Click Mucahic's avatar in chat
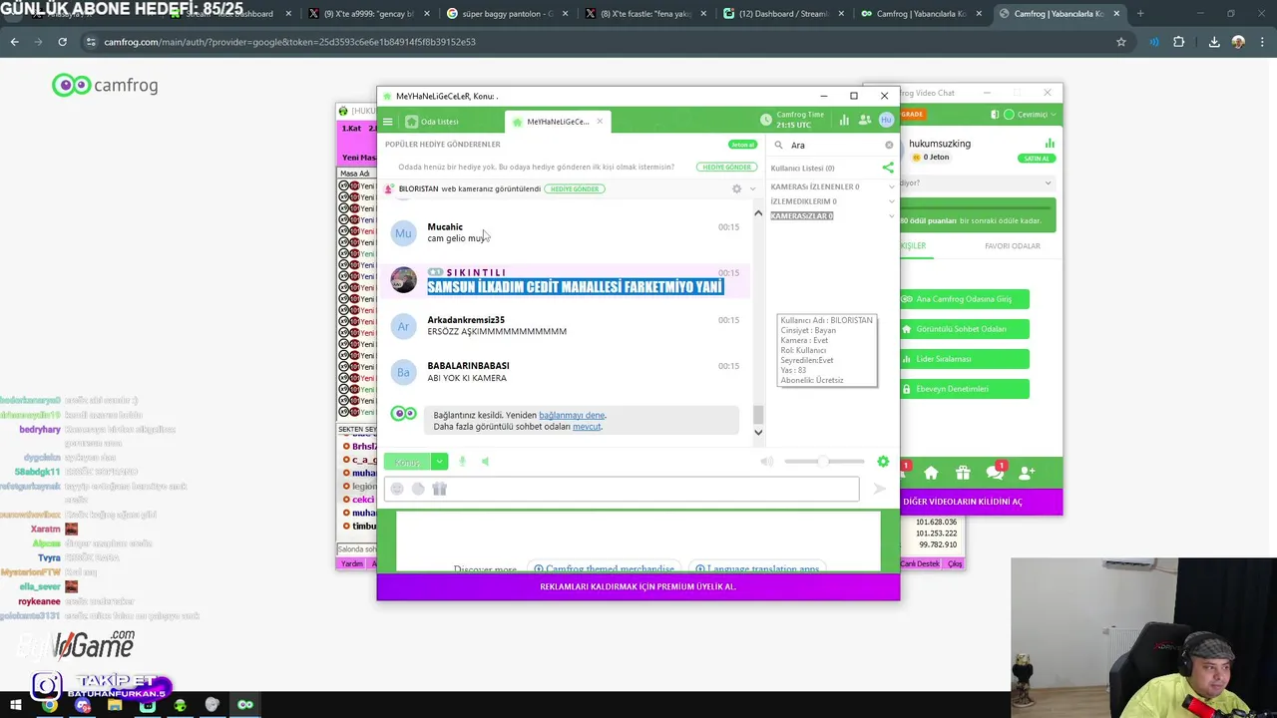The image size is (1277, 718). pyautogui.click(x=403, y=233)
